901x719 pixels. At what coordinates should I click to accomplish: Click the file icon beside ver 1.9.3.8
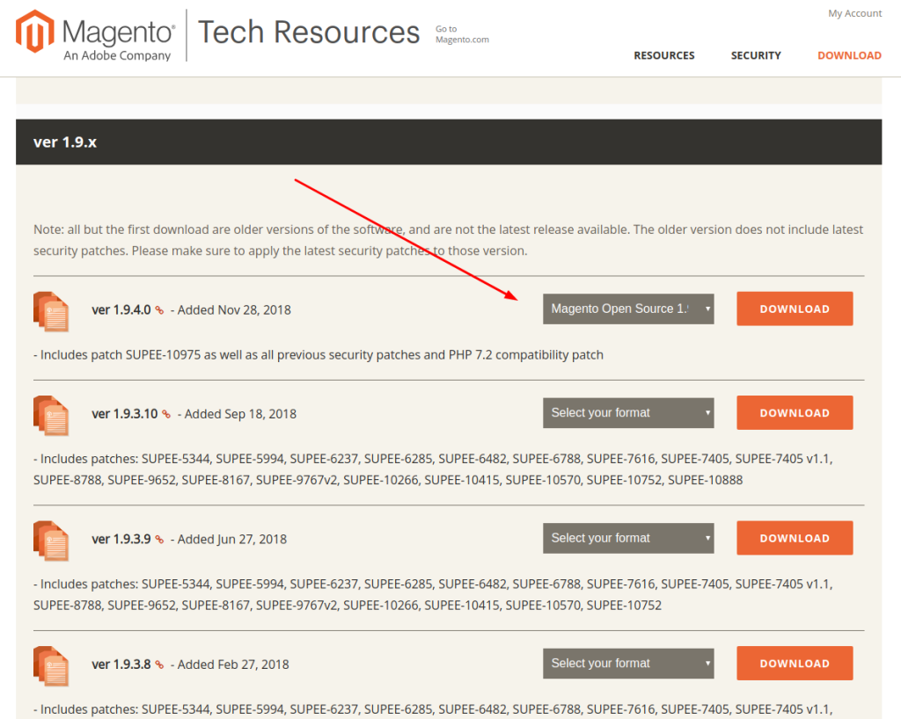51,666
